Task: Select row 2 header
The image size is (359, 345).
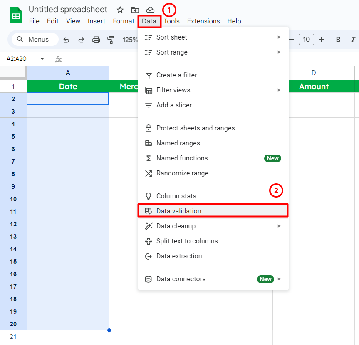Action: tap(13, 99)
